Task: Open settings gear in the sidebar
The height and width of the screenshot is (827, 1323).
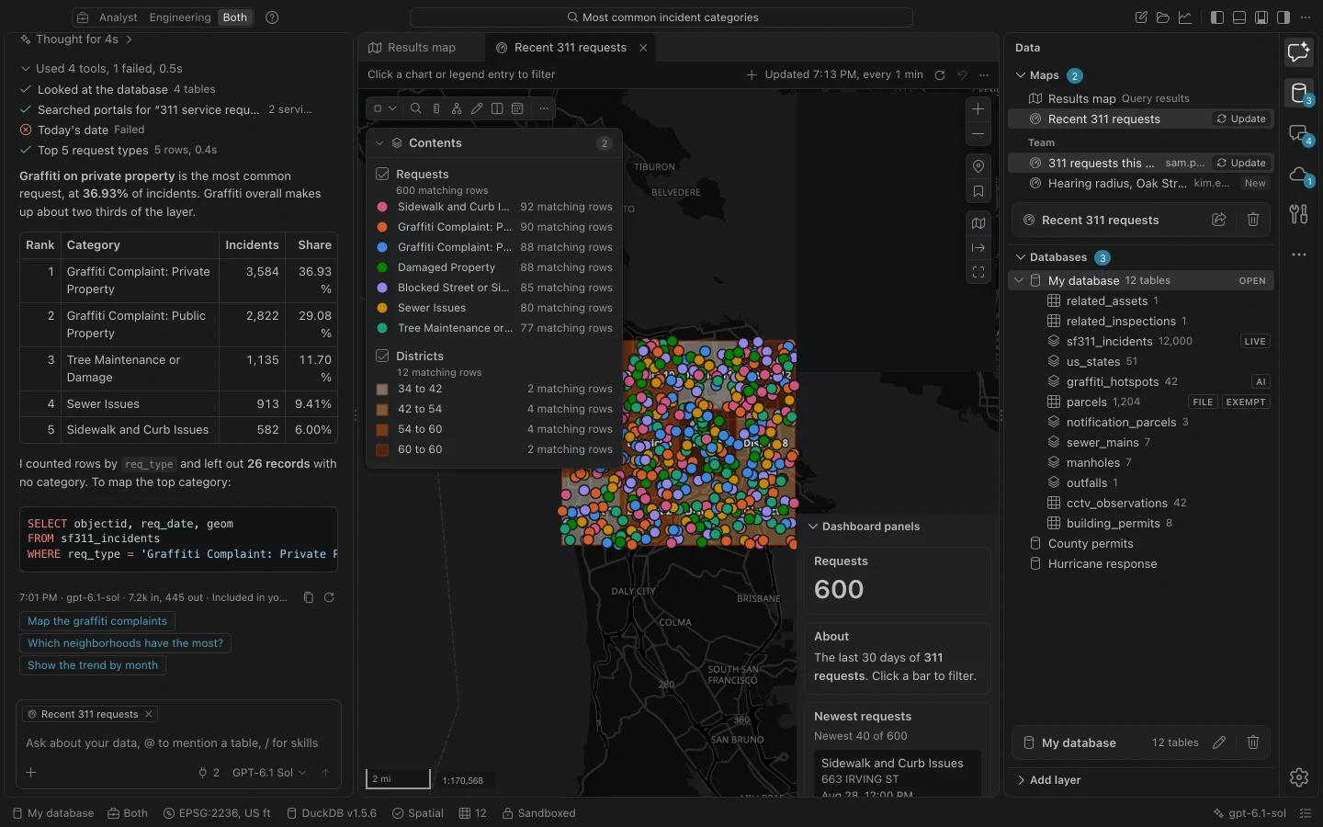Action: (x=1299, y=777)
